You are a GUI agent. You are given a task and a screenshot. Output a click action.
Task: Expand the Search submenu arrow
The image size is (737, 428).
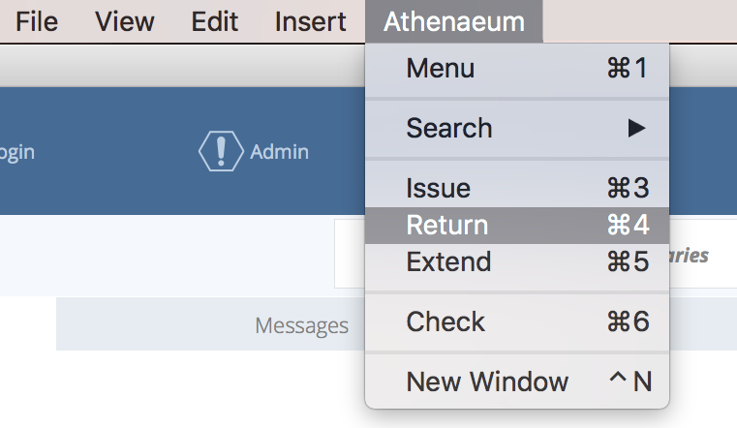point(636,128)
